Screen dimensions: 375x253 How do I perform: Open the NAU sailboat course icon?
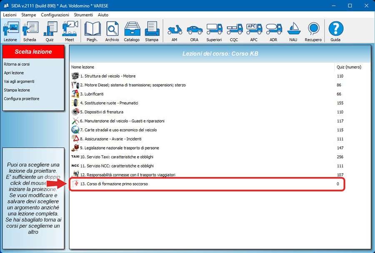tap(293, 31)
